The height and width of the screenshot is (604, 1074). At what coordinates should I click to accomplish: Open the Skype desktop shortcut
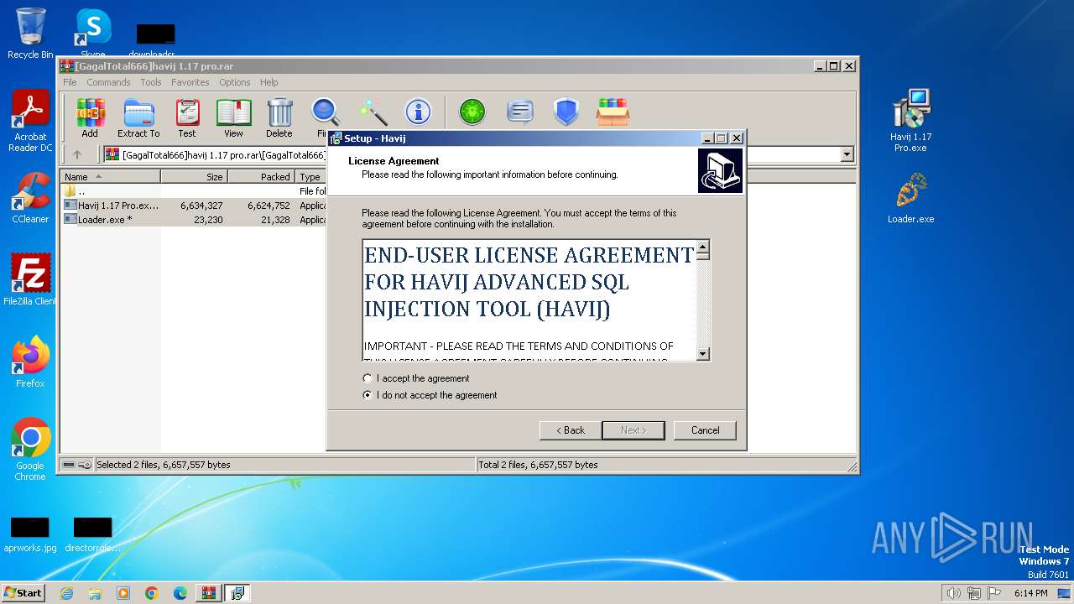pos(92,34)
